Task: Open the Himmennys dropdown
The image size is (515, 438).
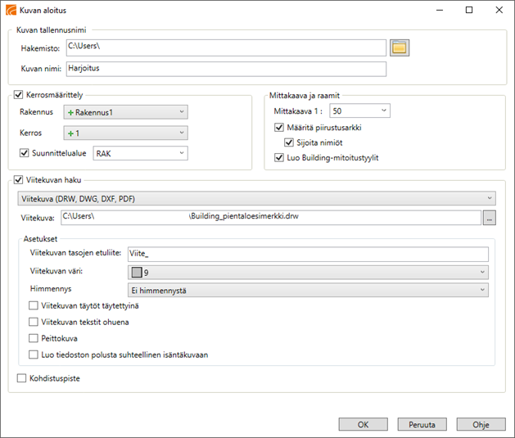Action: coord(308,290)
